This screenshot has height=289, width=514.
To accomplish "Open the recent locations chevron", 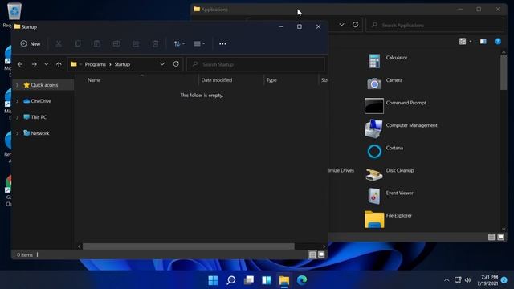I will (x=47, y=64).
